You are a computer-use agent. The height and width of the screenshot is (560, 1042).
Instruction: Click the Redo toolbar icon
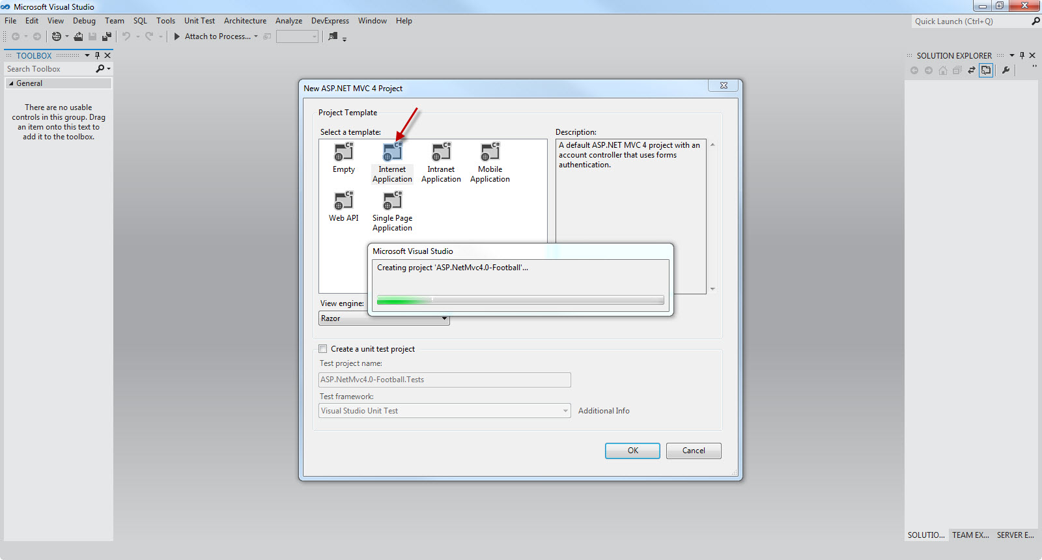pyautogui.click(x=149, y=36)
